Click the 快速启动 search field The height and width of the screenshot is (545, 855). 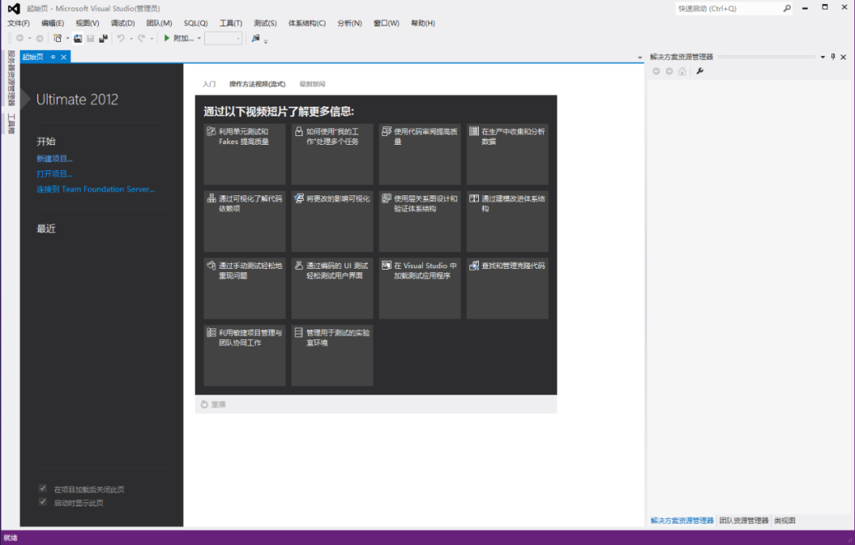[729, 8]
